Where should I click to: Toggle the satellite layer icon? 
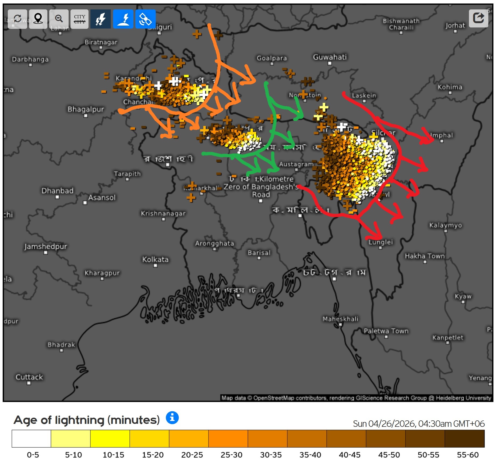[145, 19]
